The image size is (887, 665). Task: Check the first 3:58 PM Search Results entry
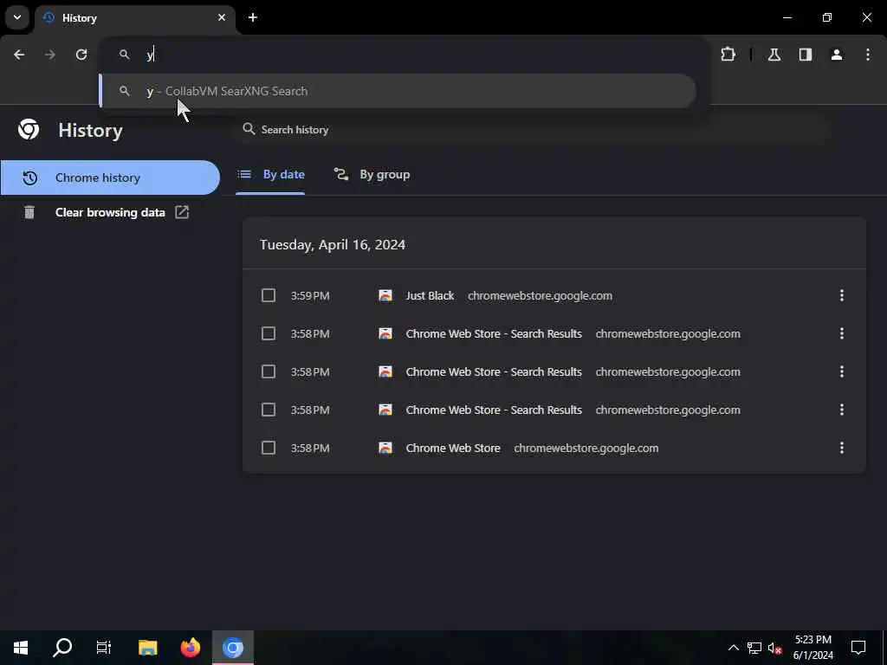(x=269, y=333)
